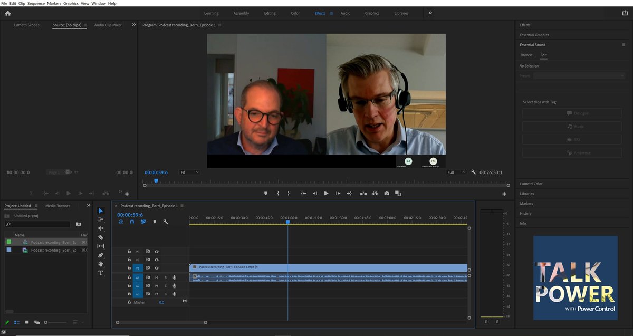The height and width of the screenshot is (336, 633).
Task: Toggle Snap in timeline
Action: point(132,222)
